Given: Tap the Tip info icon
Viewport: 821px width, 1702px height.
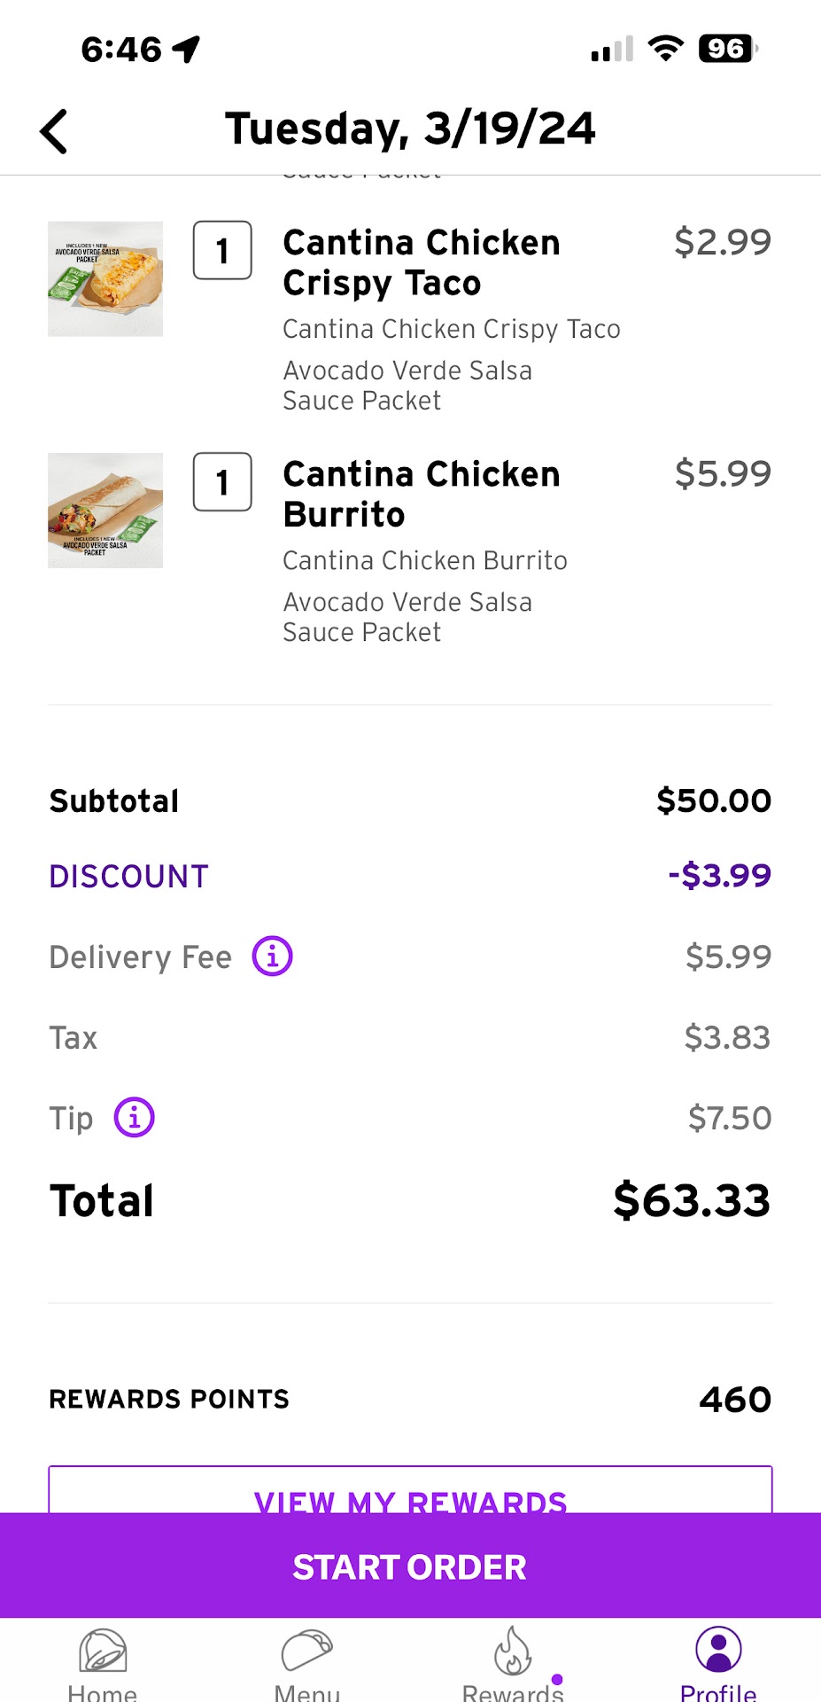Looking at the screenshot, I should pyautogui.click(x=135, y=1118).
